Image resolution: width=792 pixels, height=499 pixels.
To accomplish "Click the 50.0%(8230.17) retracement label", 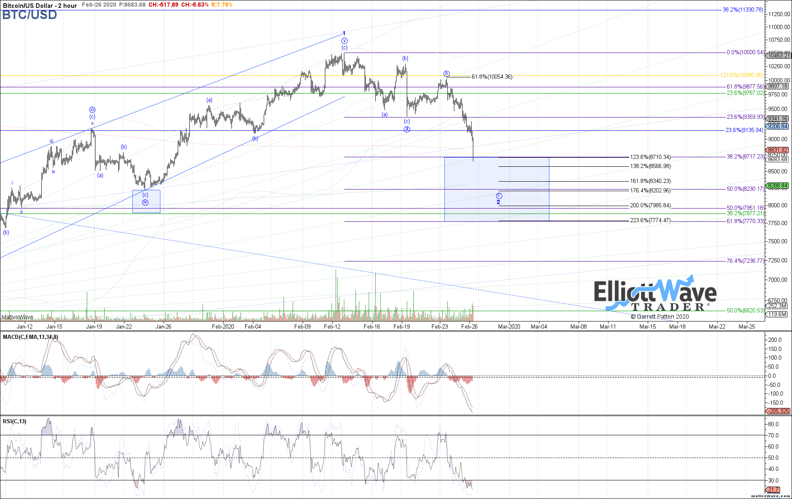I will tap(745, 189).
